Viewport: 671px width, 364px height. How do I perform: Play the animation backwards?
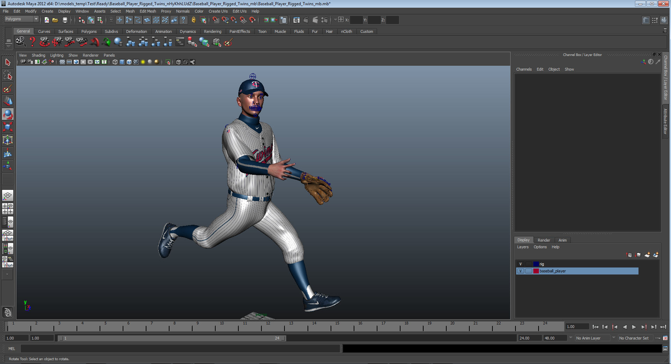625,327
